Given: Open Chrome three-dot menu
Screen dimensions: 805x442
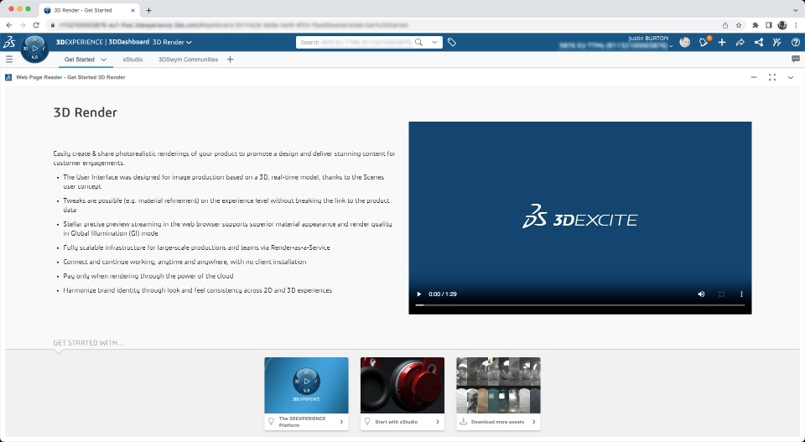Looking at the screenshot, I should [x=797, y=25].
